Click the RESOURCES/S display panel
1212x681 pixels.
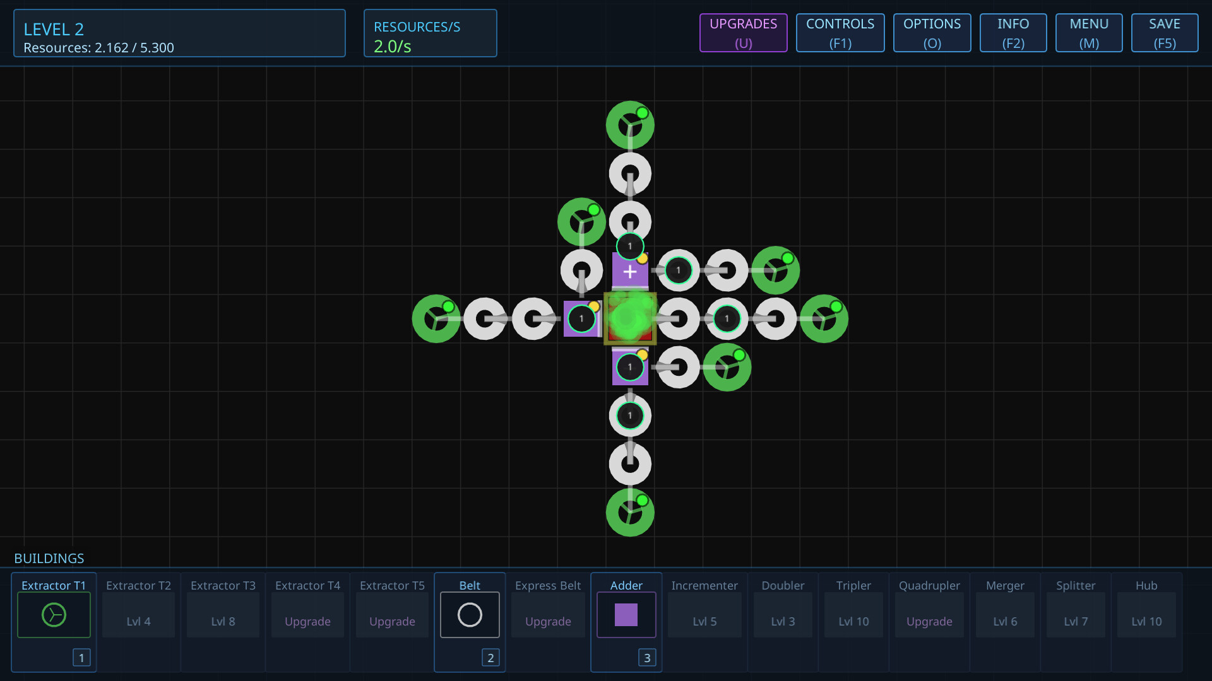pos(430,33)
